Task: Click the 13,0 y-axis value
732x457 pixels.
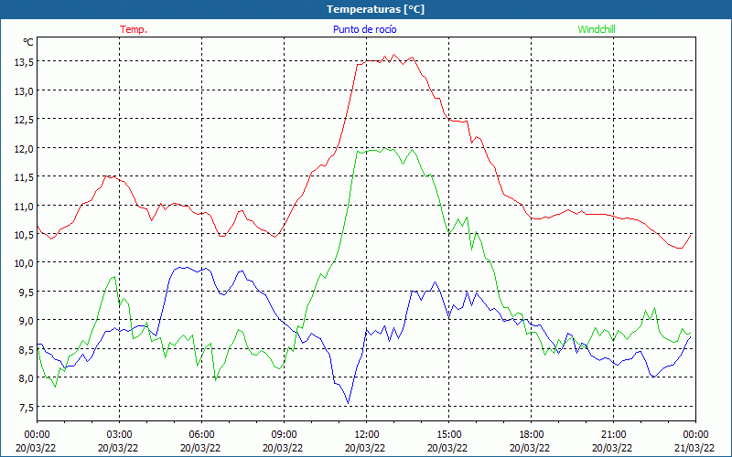Action: [24, 92]
